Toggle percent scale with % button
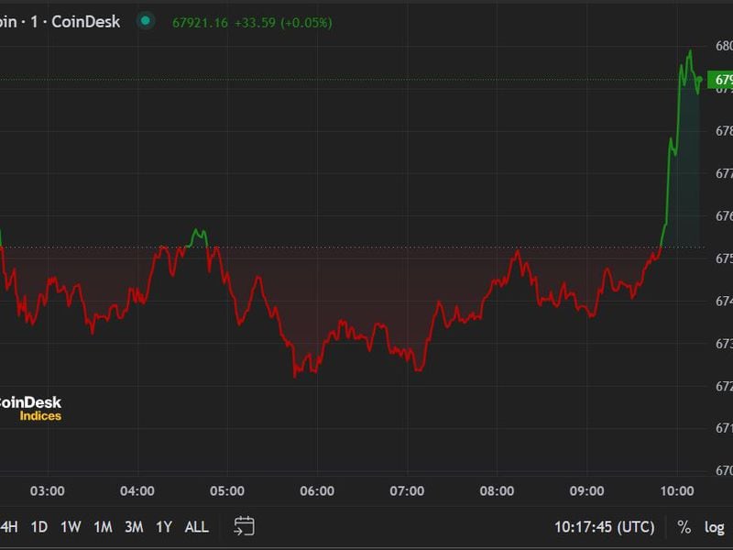Screen dimensions: 733x550 pos(684,527)
